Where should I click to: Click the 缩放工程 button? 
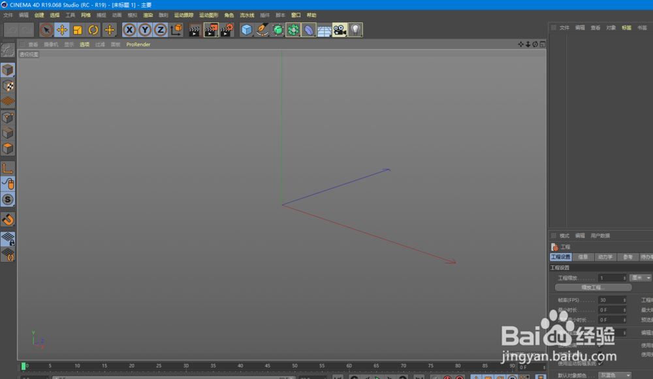pyautogui.click(x=594, y=288)
